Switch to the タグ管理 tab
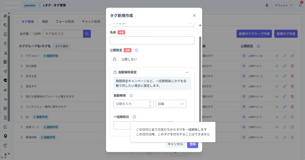Image resolution: width=305 pixels, height=160 pixels. pos(28,22)
